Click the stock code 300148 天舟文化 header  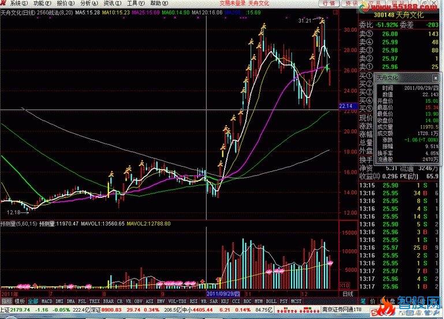pos(399,15)
